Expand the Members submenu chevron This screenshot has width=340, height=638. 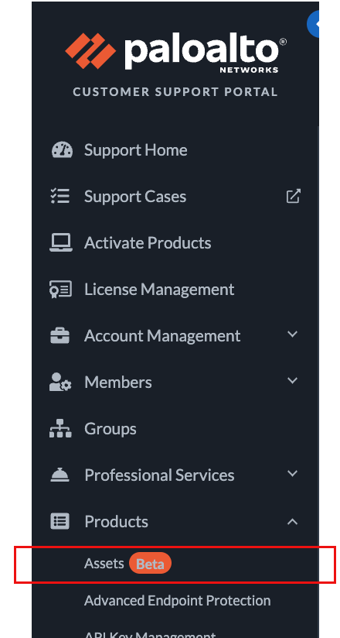click(x=292, y=381)
